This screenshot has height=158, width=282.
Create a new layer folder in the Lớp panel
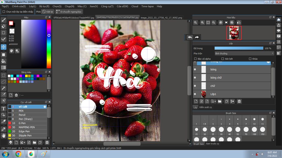point(219,101)
